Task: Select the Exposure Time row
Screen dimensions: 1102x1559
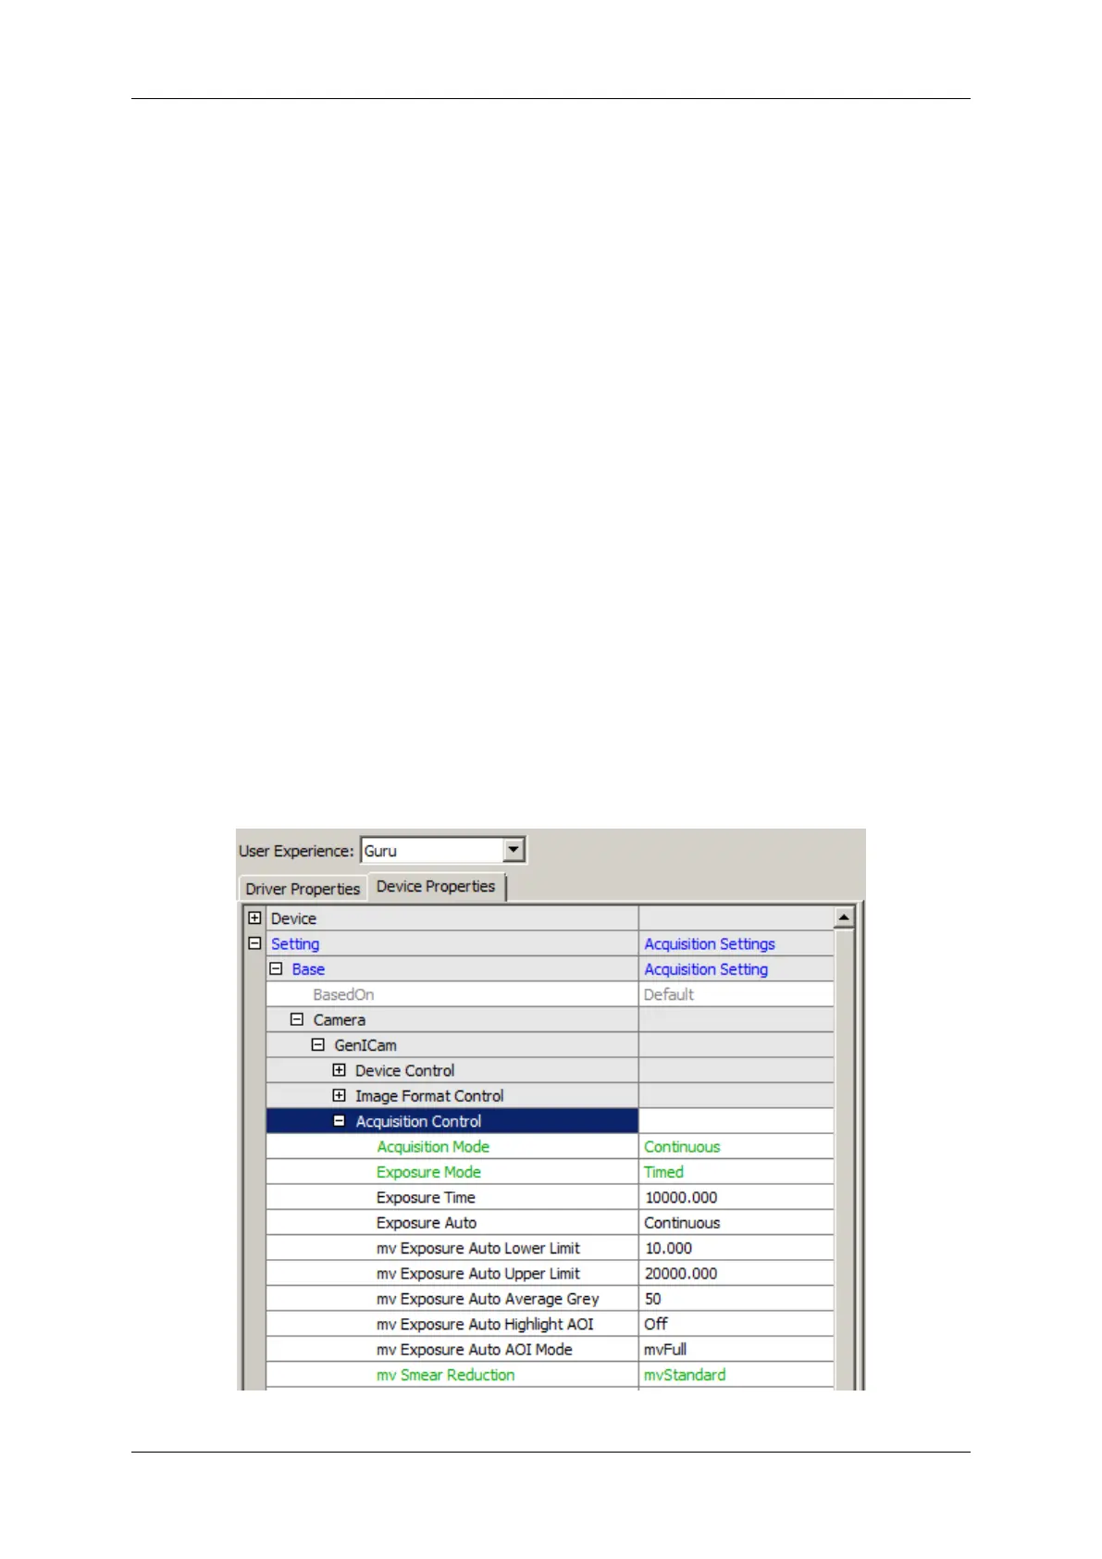Action: tap(550, 1197)
